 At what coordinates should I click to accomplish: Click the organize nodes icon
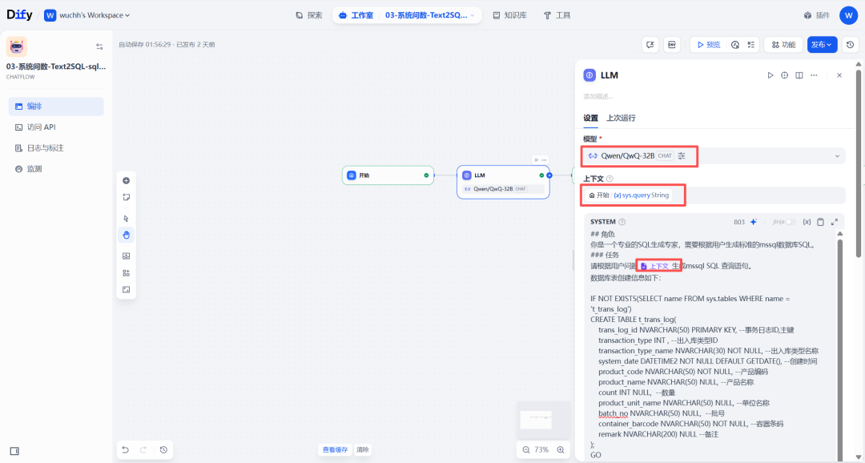click(126, 272)
